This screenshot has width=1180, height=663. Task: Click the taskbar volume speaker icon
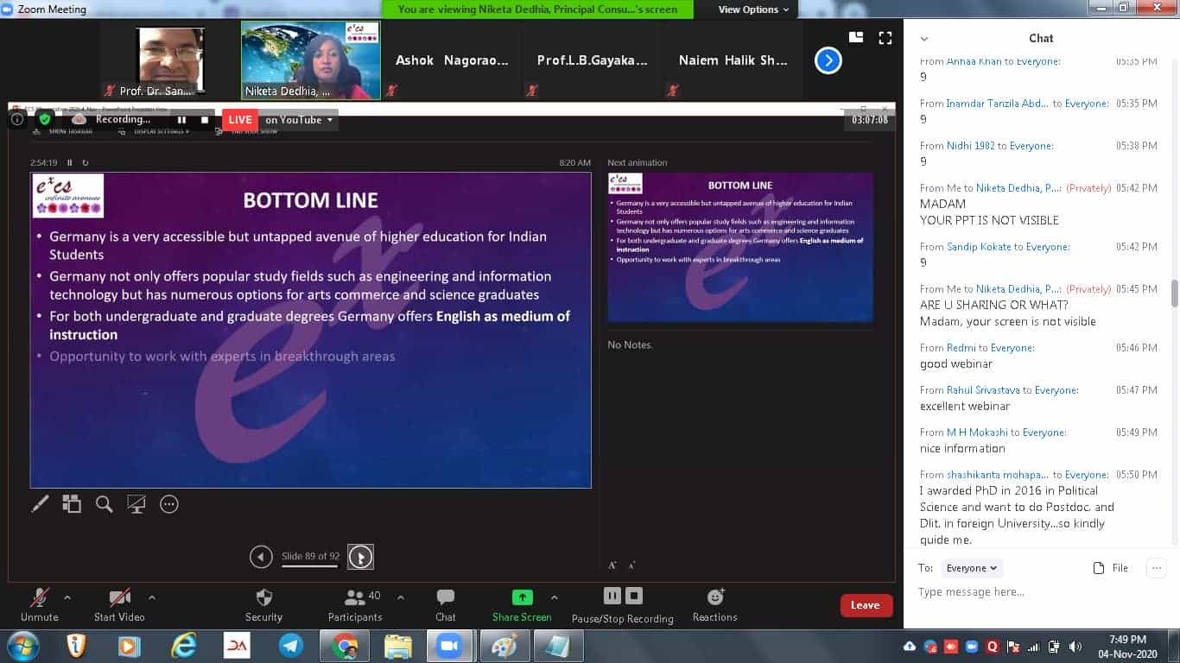click(x=1075, y=646)
